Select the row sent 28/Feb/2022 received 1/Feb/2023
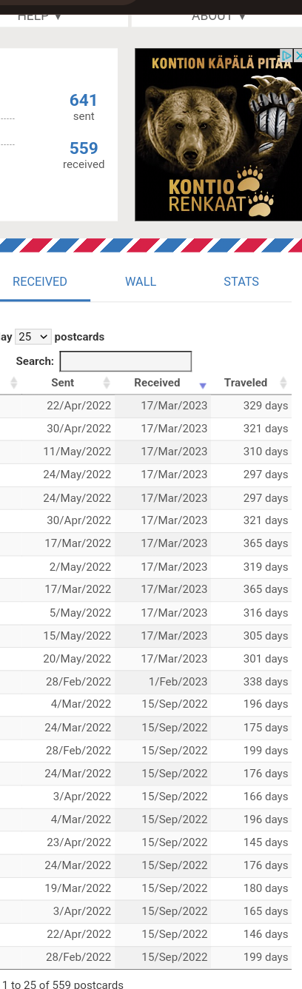This screenshot has height=989, width=302. 146,681
